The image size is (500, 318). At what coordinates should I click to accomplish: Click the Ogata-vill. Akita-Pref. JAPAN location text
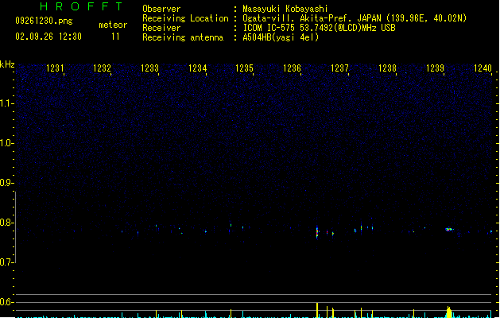click(x=355, y=18)
